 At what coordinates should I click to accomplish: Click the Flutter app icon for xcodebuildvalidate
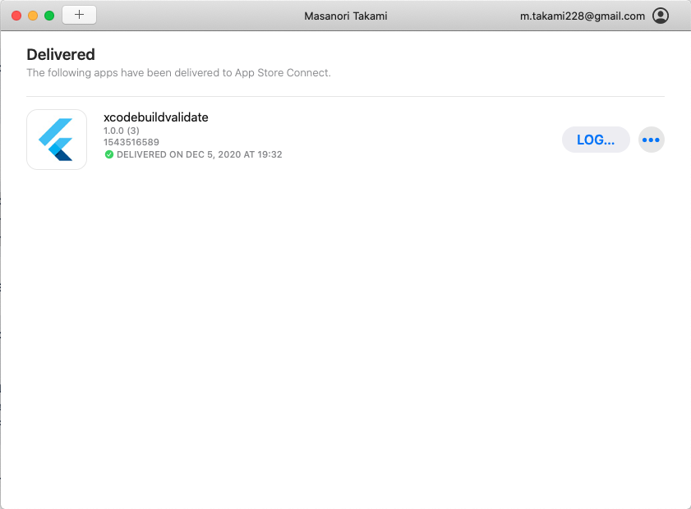[x=57, y=140]
